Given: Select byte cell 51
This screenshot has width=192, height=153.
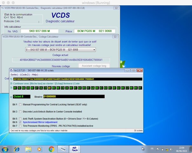Looking at the screenshot, I should coord(88,88).
